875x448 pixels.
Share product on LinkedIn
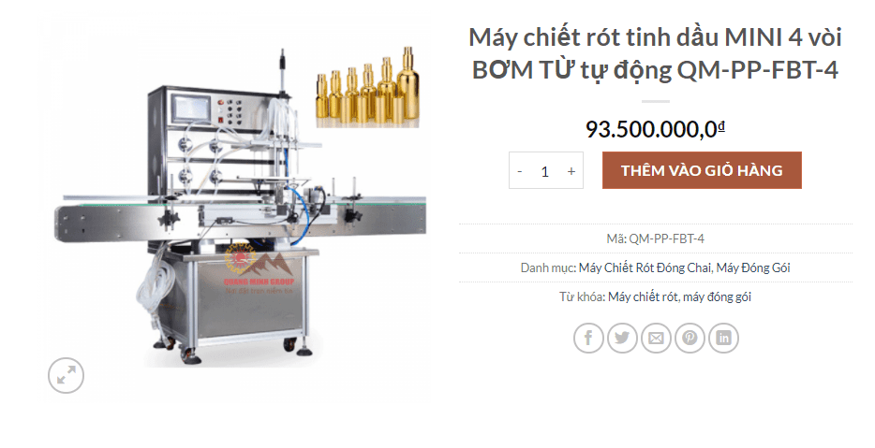tap(724, 338)
